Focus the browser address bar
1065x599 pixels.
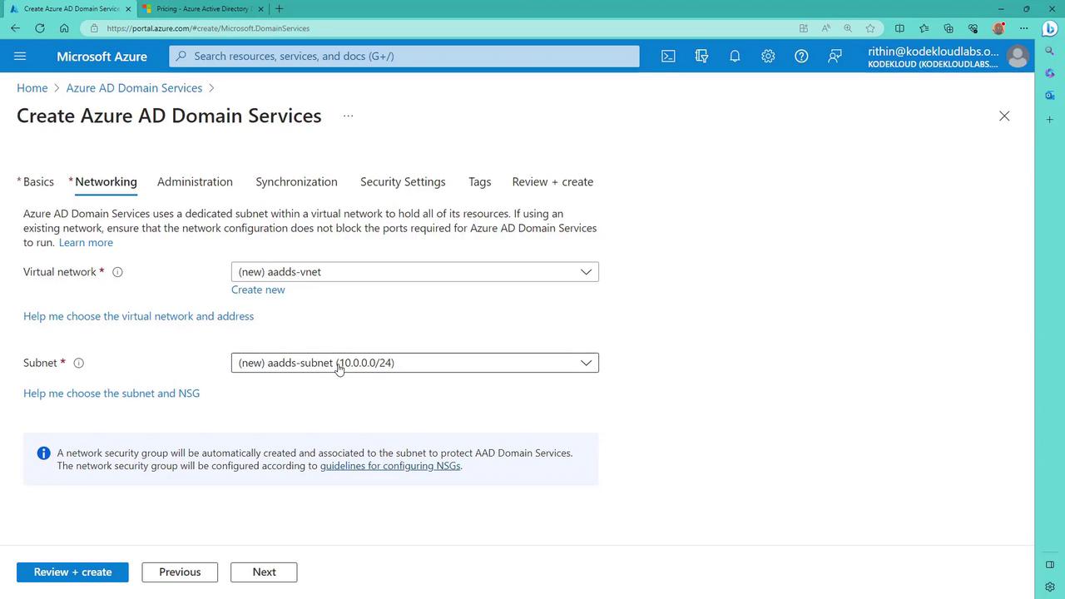[441, 28]
